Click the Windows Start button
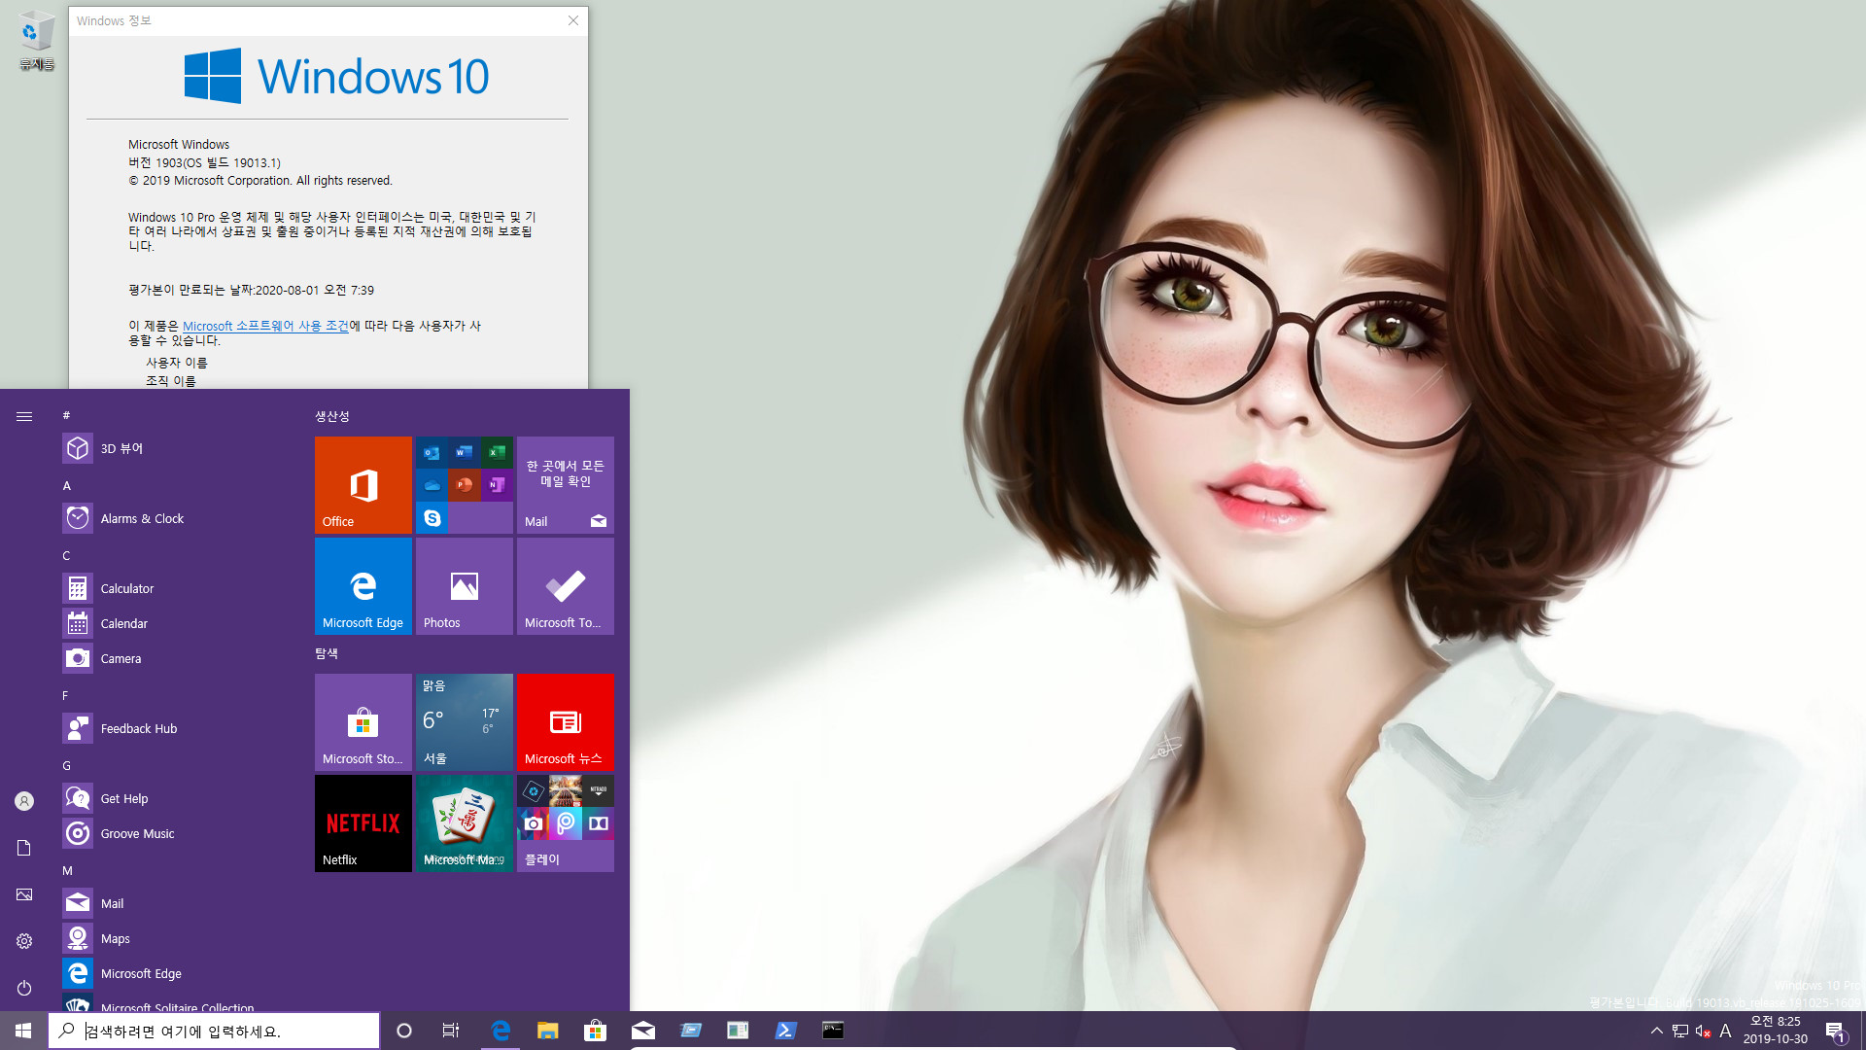1866x1050 pixels. pyautogui.click(x=23, y=1031)
